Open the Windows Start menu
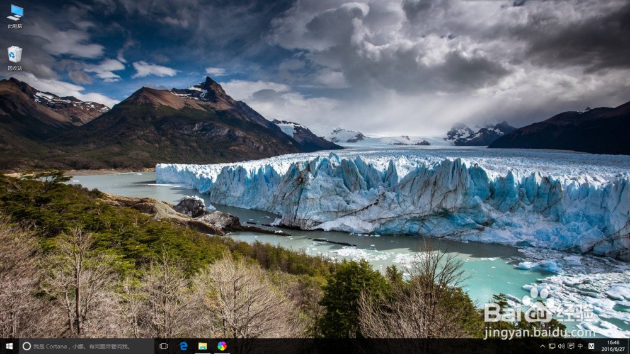630x354 pixels. [x=9, y=346]
